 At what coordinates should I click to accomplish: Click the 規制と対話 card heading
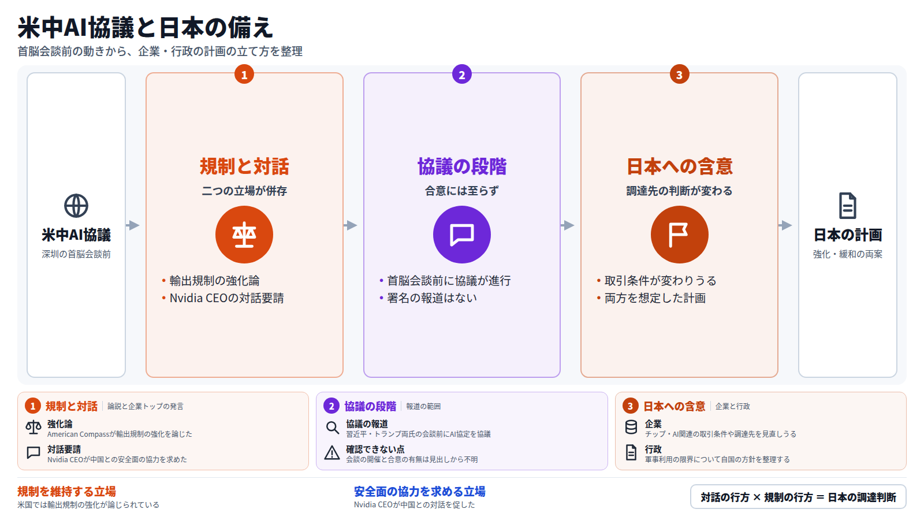point(244,166)
